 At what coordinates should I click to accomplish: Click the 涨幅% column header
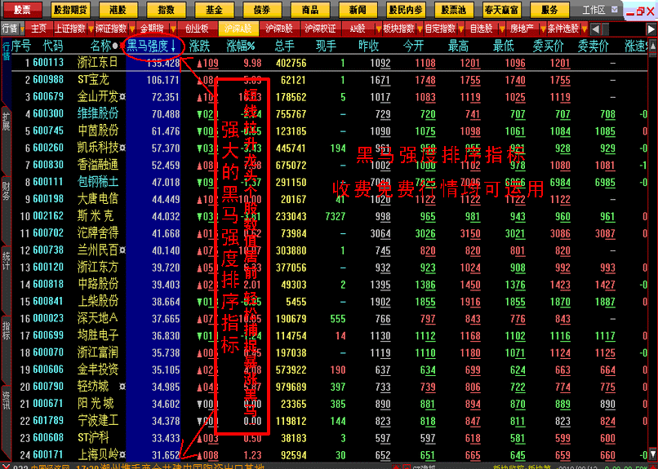[243, 46]
